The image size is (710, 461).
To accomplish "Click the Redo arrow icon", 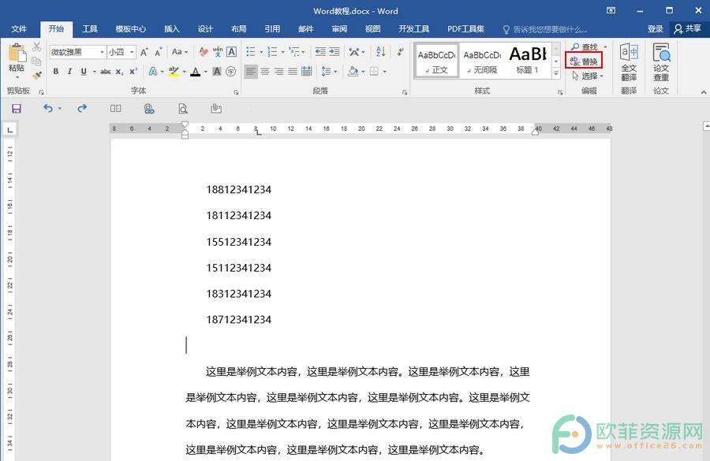I will pyautogui.click(x=82, y=109).
